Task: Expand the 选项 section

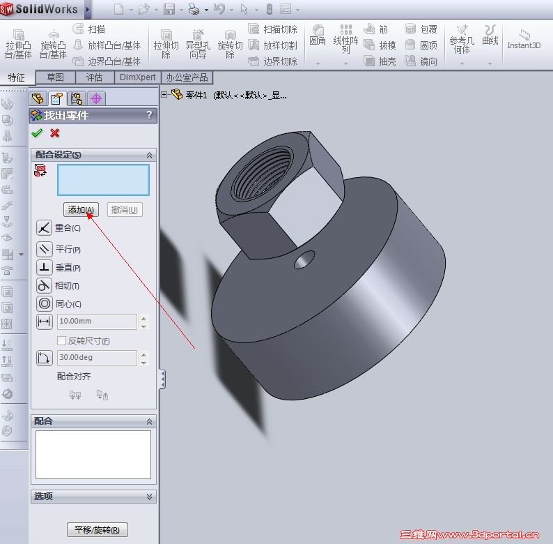Action: pos(149,497)
